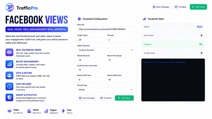Click the Watch Percentage input field

point(120,60)
